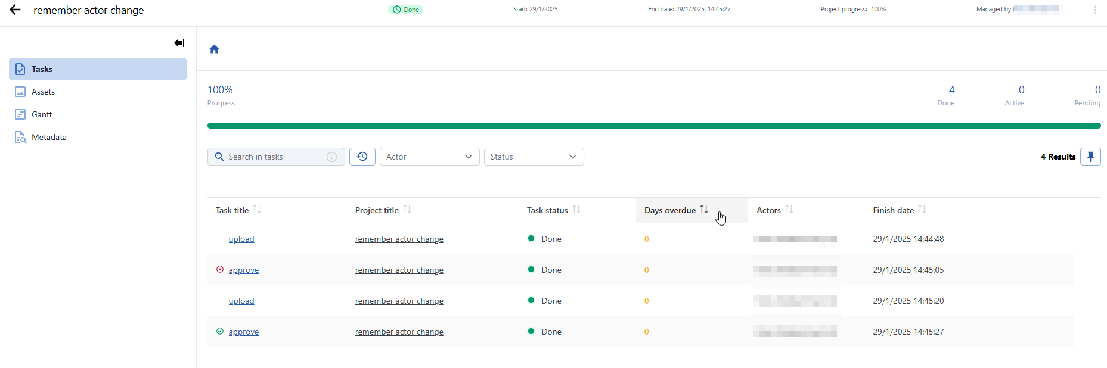Sort by Days overdue column
The image size is (1107, 368).
704,210
